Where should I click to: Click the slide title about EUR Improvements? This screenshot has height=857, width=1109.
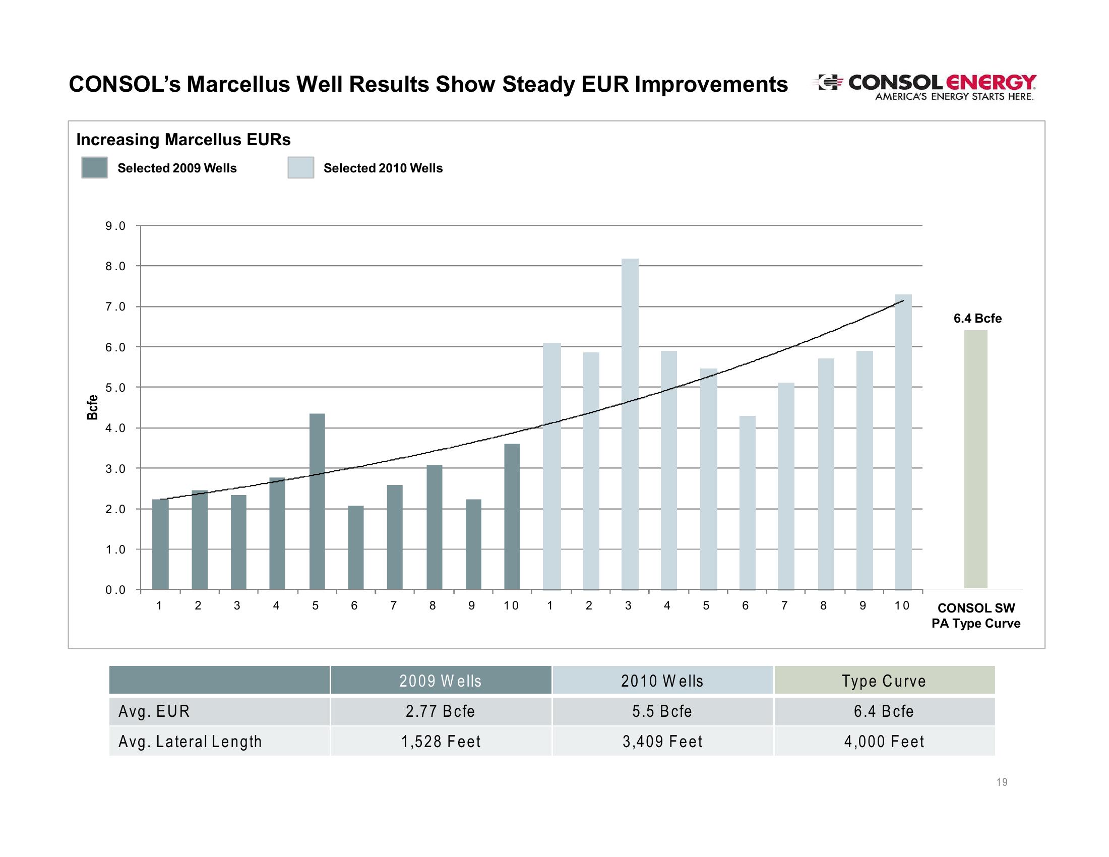click(x=428, y=84)
